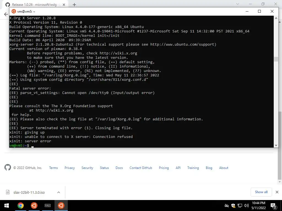Click OneDrive cloud tray icon
The image size is (282, 211).
coord(227,206)
